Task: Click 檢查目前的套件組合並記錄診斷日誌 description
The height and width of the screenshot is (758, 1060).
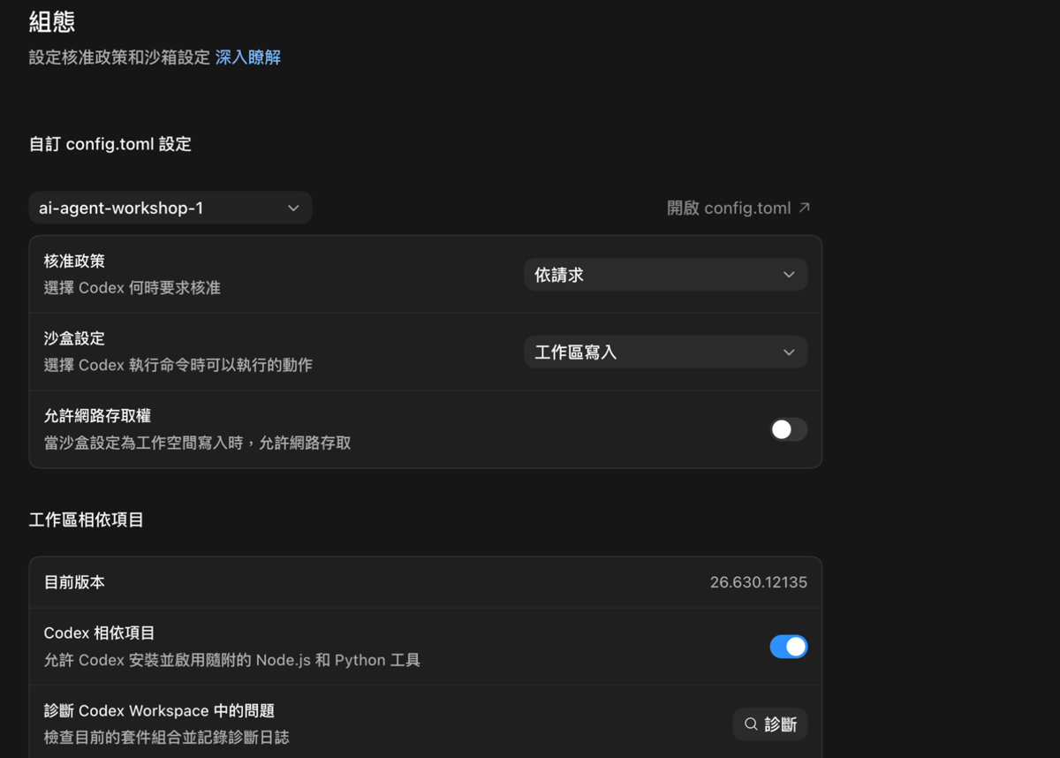Action: [167, 737]
